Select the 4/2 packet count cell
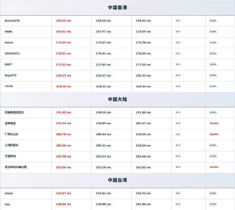235x210 pixels. point(178,134)
